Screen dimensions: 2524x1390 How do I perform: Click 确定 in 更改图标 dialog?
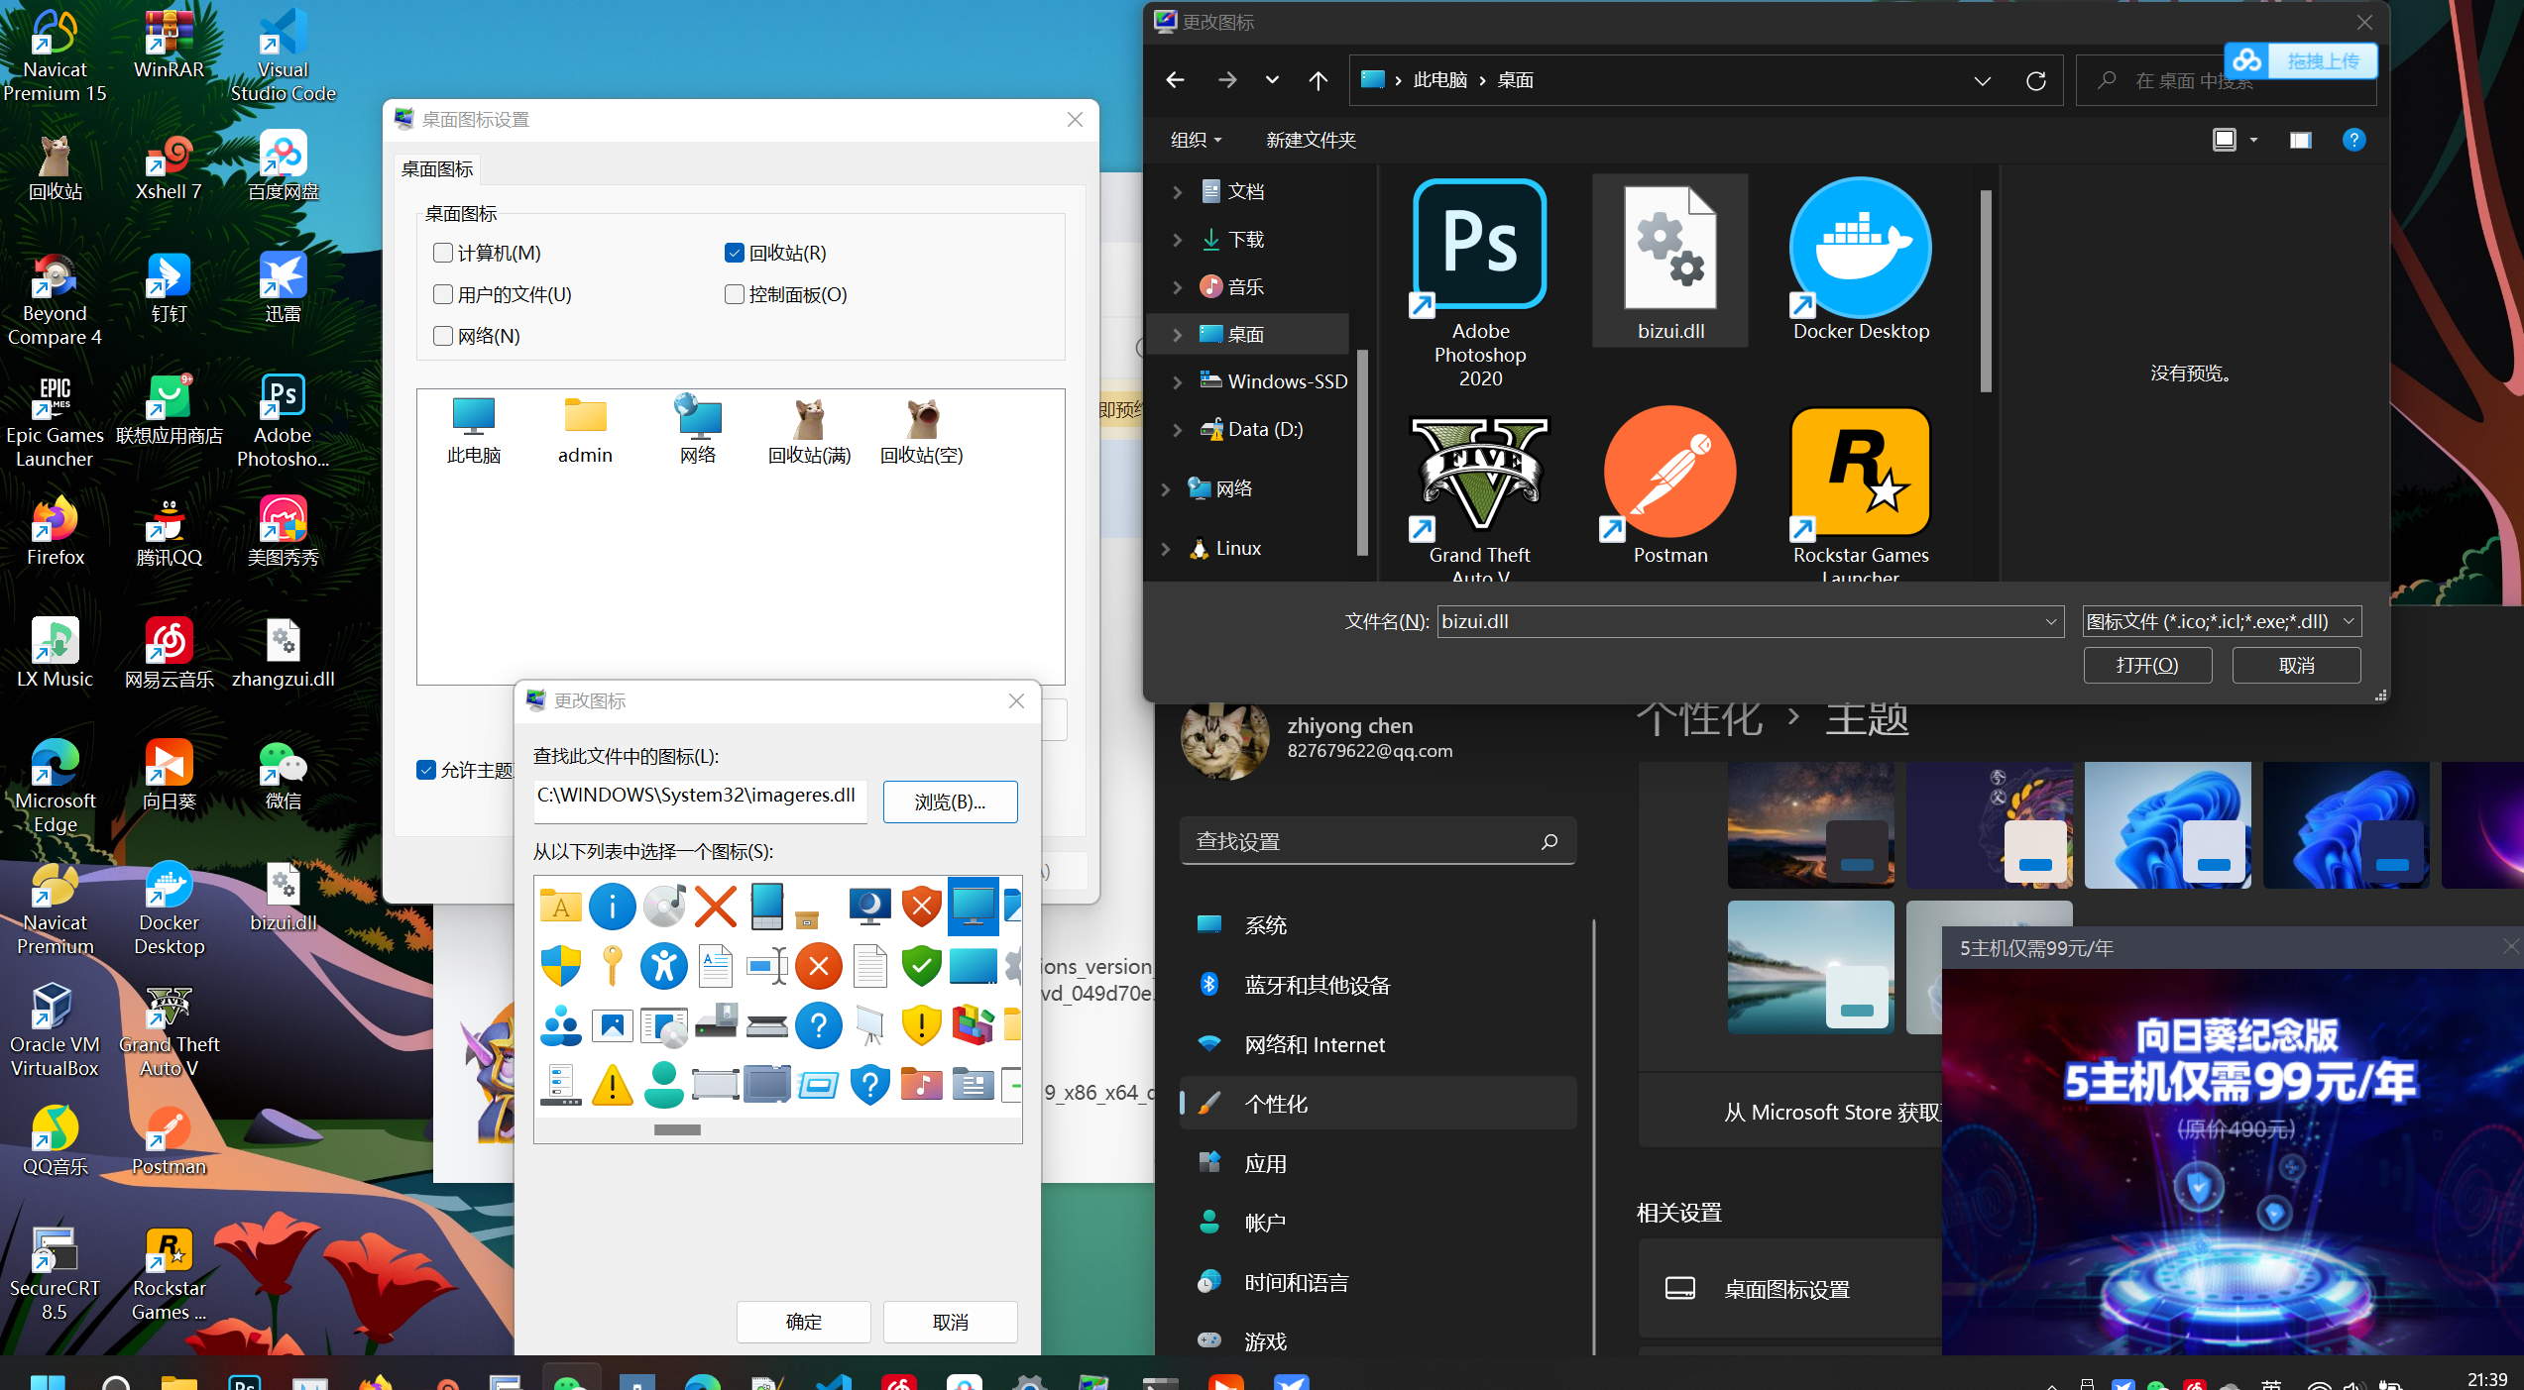(x=803, y=1322)
